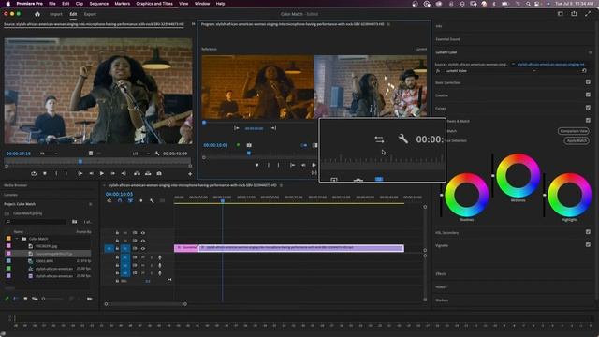Switch to the Export tab

(x=90, y=14)
